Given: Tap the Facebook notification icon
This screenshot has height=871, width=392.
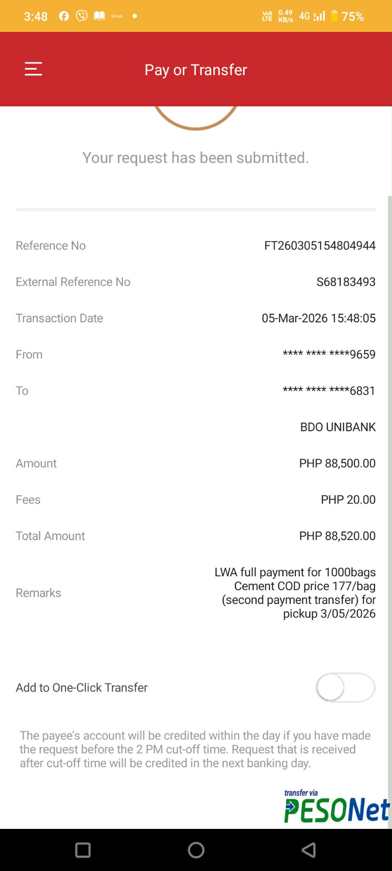Looking at the screenshot, I should [64, 16].
